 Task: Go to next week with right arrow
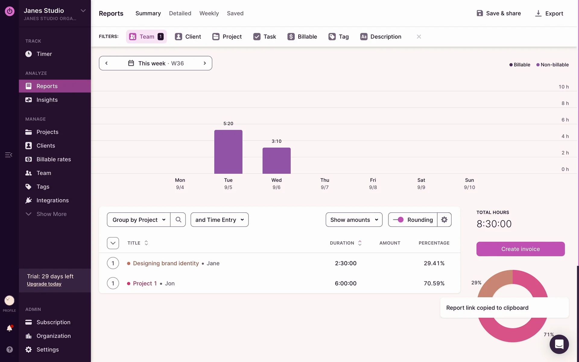pyautogui.click(x=205, y=63)
